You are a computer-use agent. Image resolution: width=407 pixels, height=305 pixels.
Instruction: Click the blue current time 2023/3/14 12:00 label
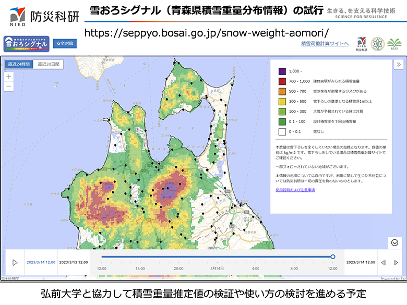(41, 262)
